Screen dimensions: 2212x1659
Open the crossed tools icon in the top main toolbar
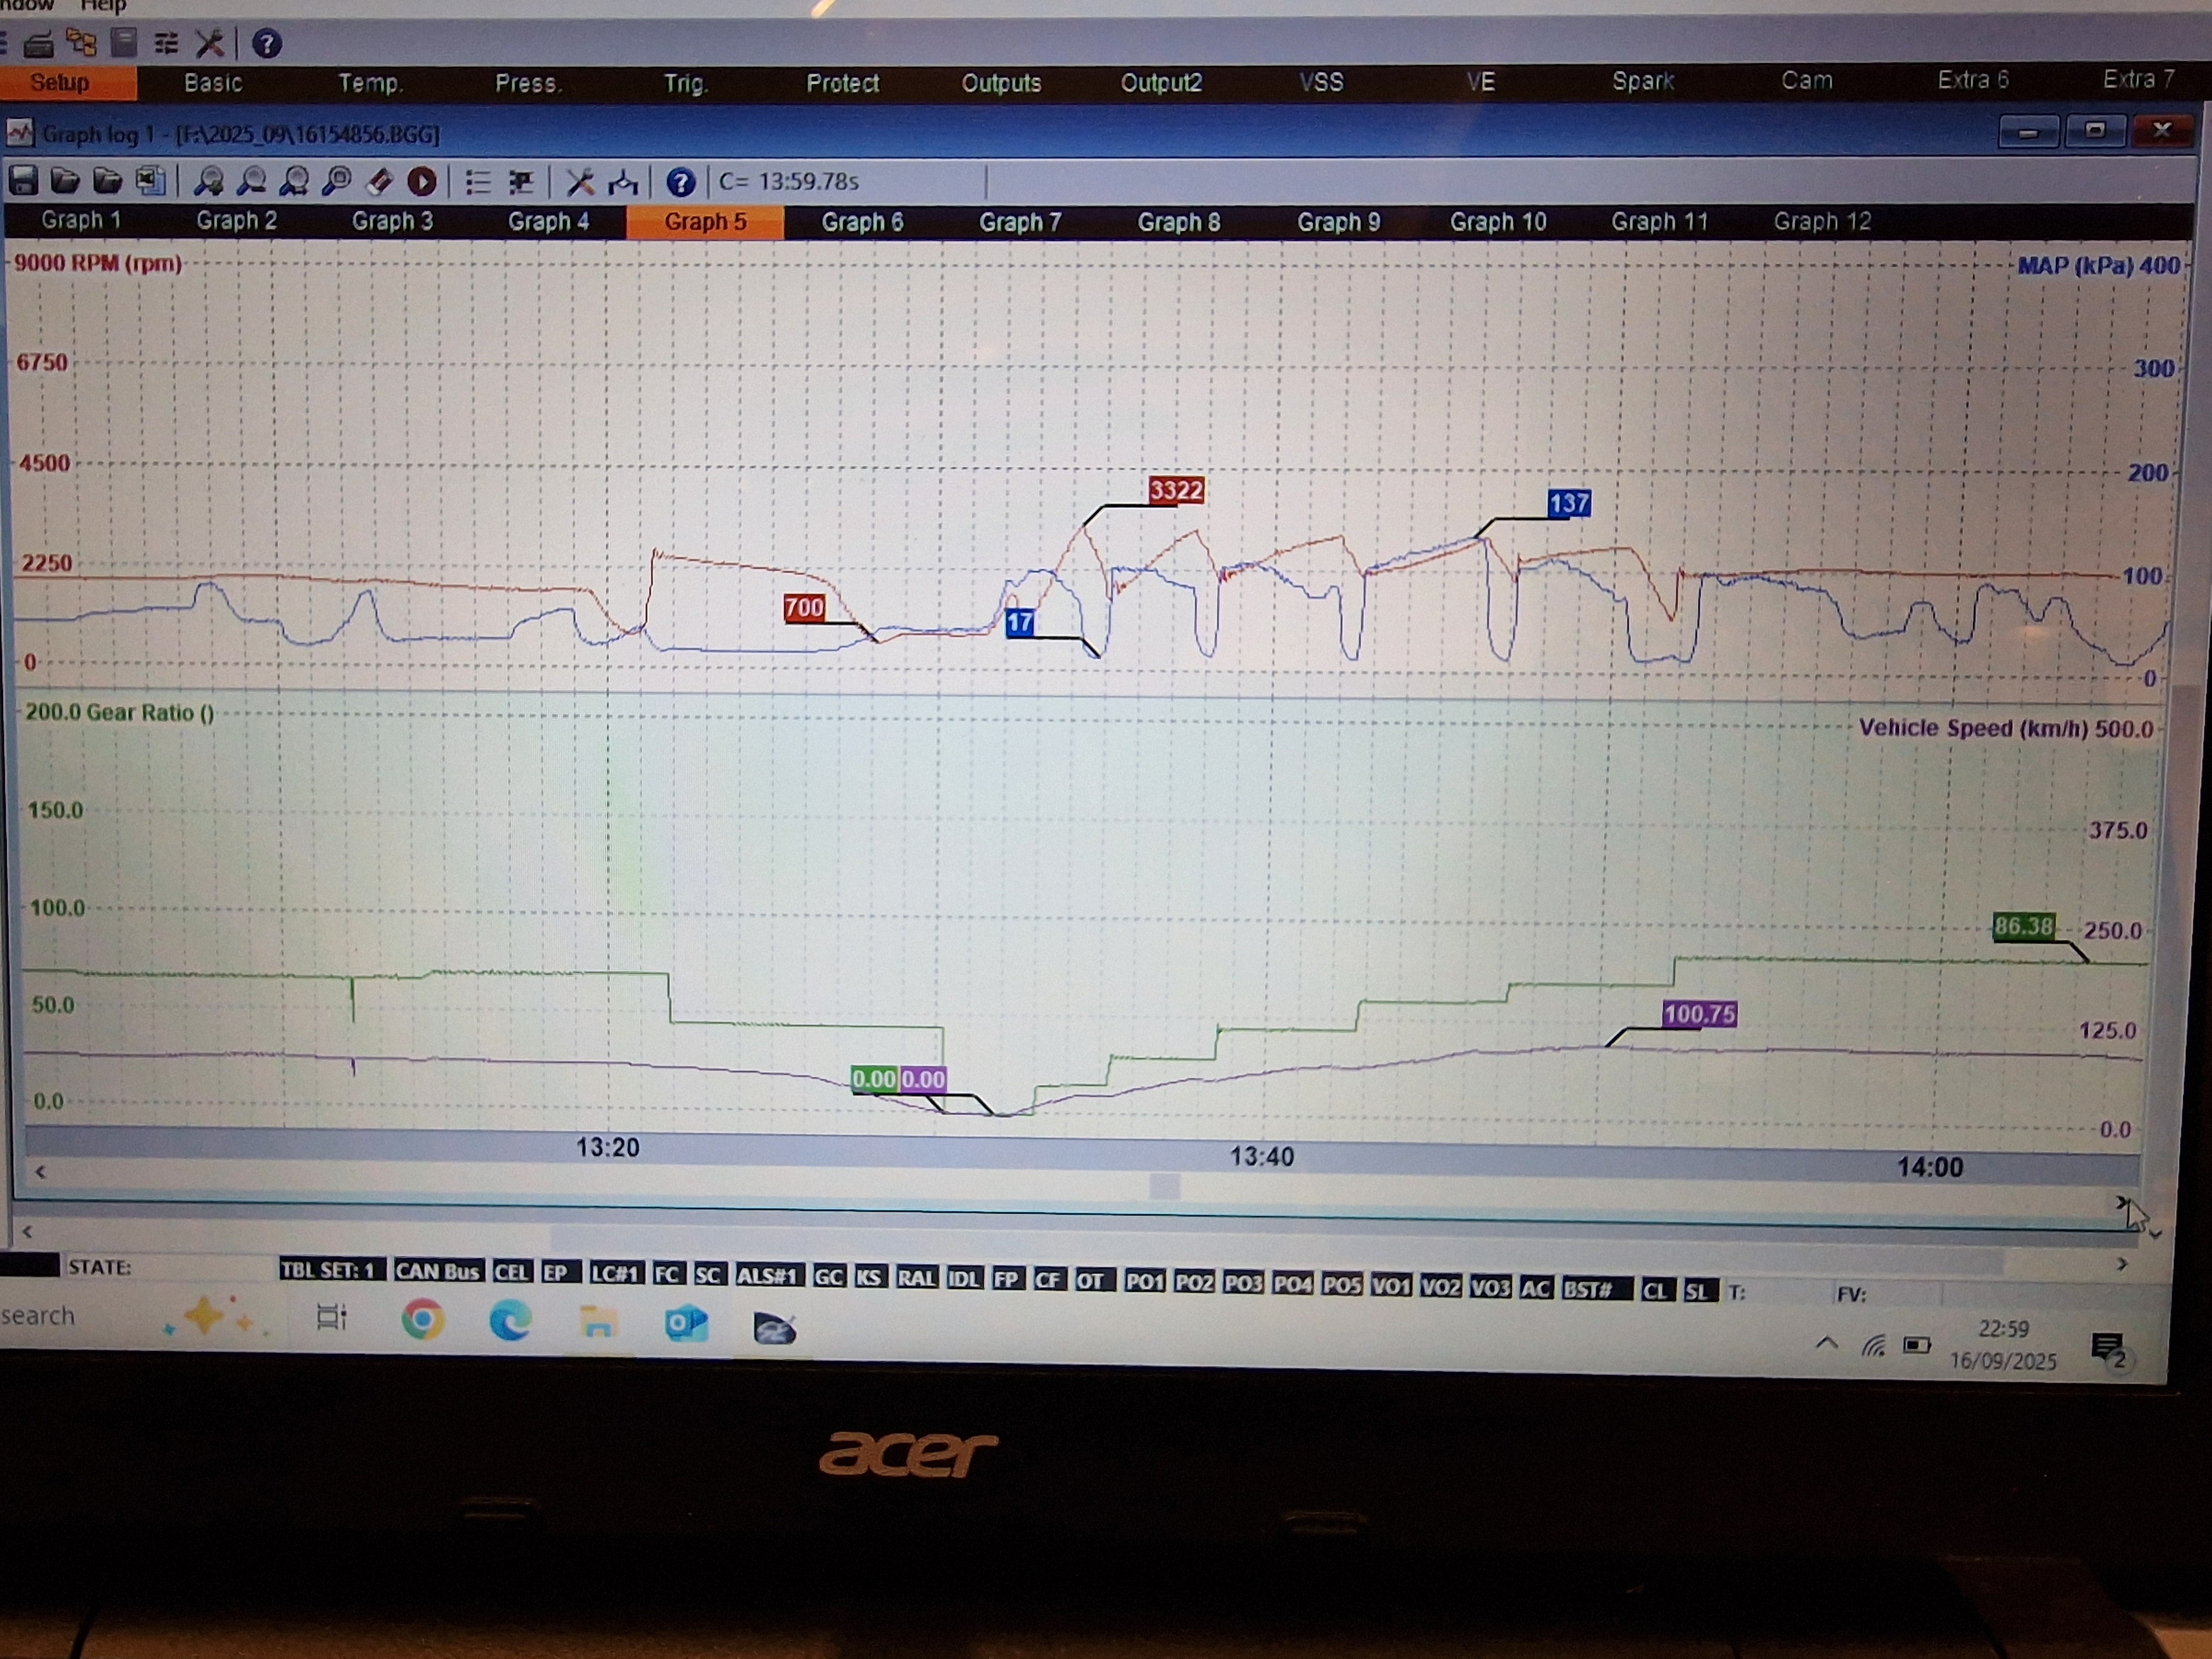coord(209,43)
